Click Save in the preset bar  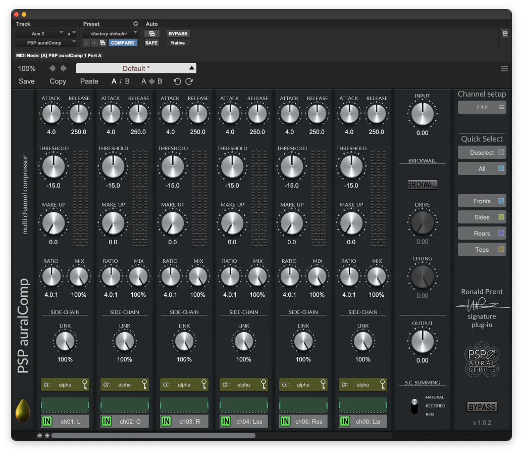[27, 81]
